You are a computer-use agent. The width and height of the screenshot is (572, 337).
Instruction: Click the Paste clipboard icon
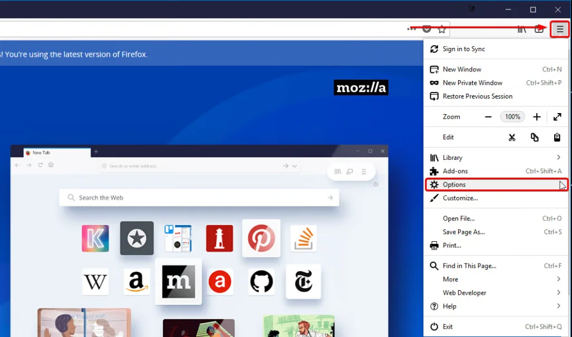[557, 137]
